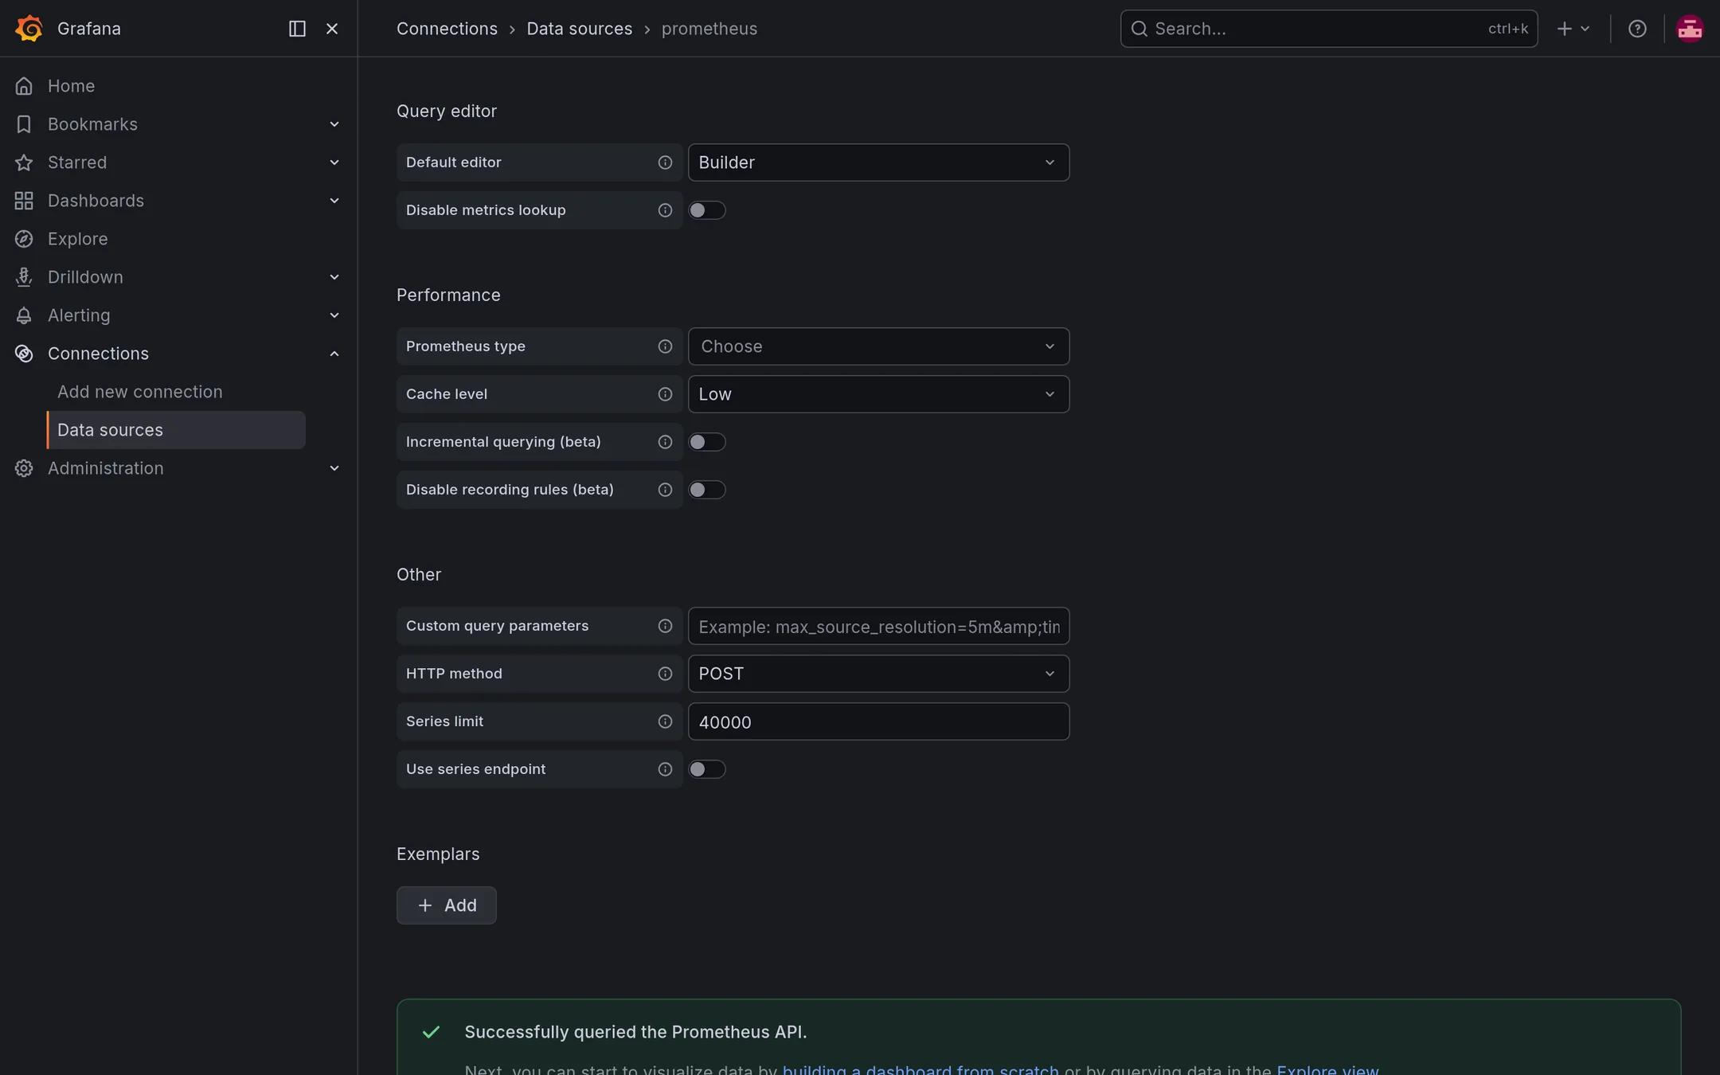Click the Administration gear icon
Viewport: 1720px width, 1075px height.
(24, 468)
